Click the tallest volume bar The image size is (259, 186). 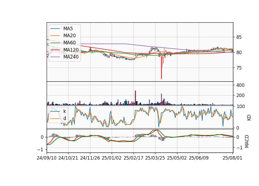[135, 98]
